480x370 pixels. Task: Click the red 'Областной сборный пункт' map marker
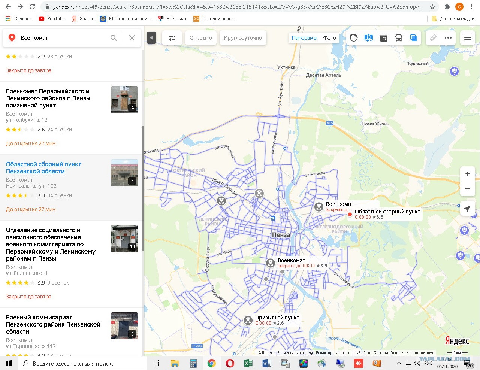point(350,214)
